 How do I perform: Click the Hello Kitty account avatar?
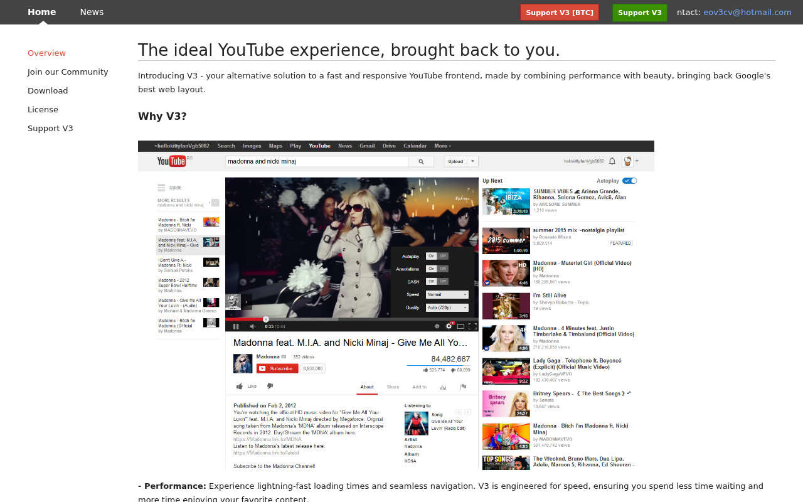627,161
